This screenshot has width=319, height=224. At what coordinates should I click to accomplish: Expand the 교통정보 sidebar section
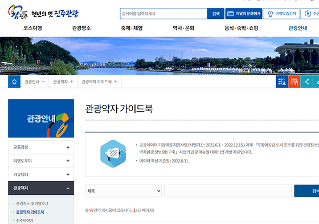[x=41, y=147]
